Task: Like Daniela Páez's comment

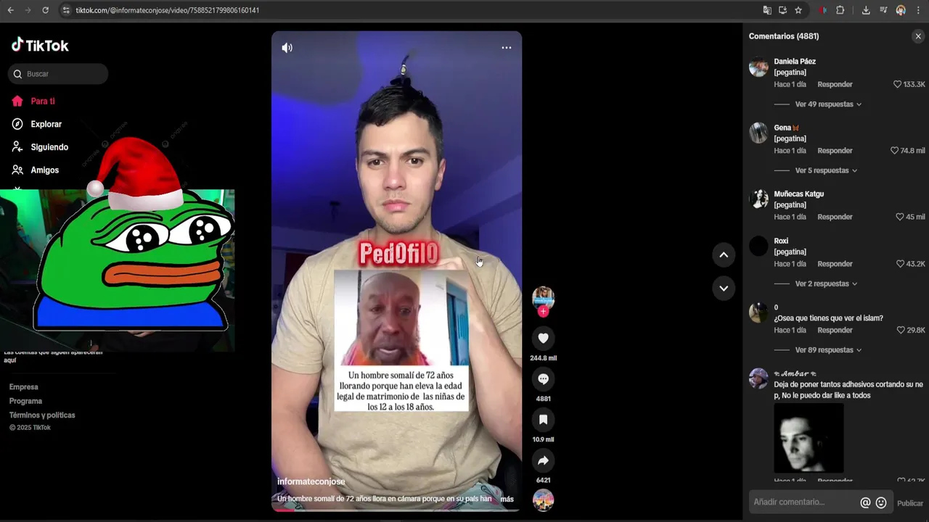Action: 898,84
